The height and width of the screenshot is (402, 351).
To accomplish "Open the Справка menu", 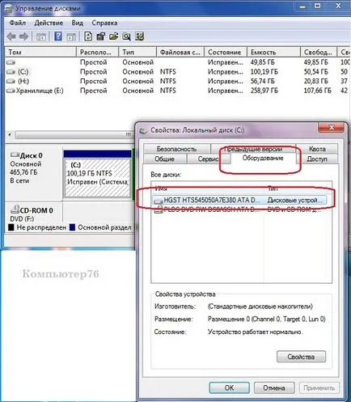I will point(104,23).
